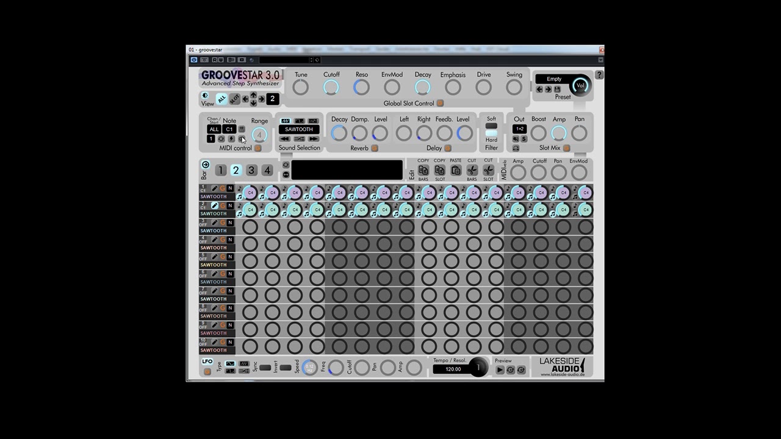
Task: Select previous sound with rewind arrows
Action: (285, 138)
